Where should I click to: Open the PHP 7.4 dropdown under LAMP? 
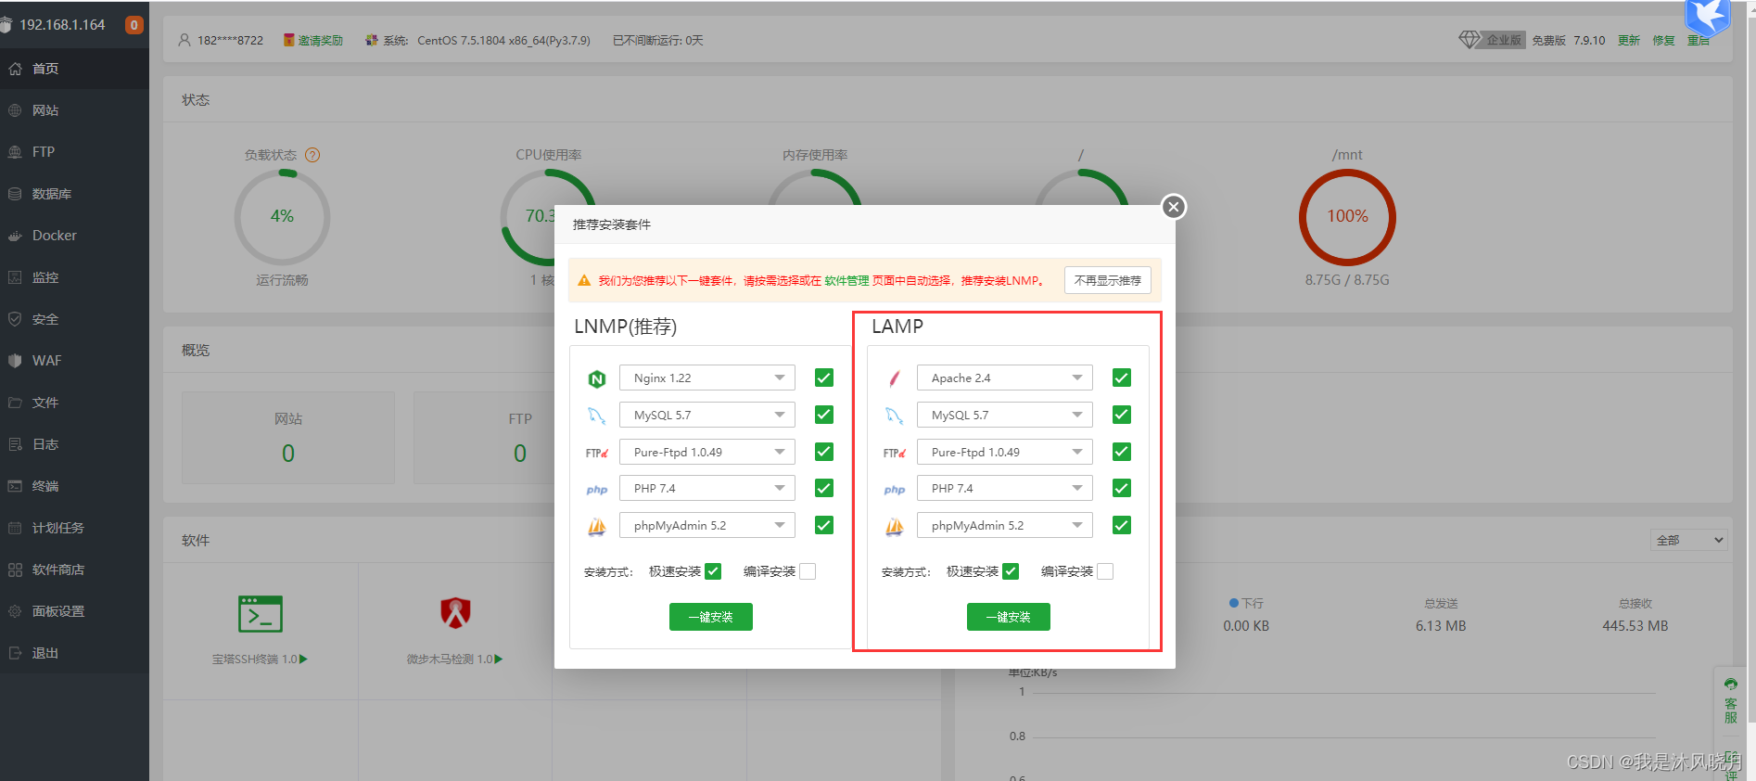pos(1005,488)
